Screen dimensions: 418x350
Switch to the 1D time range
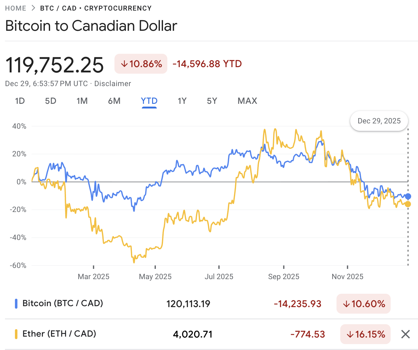tap(20, 101)
